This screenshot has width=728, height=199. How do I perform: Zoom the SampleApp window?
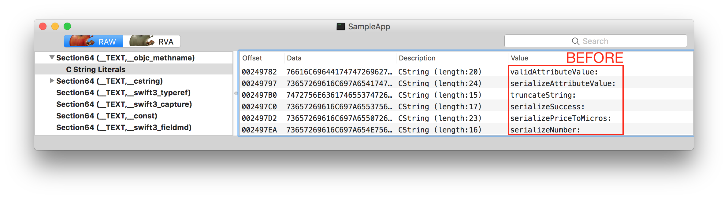coord(67,26)
